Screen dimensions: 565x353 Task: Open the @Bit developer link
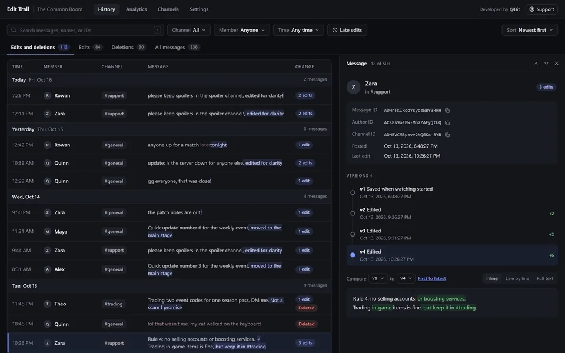click(x=514, y=9)
